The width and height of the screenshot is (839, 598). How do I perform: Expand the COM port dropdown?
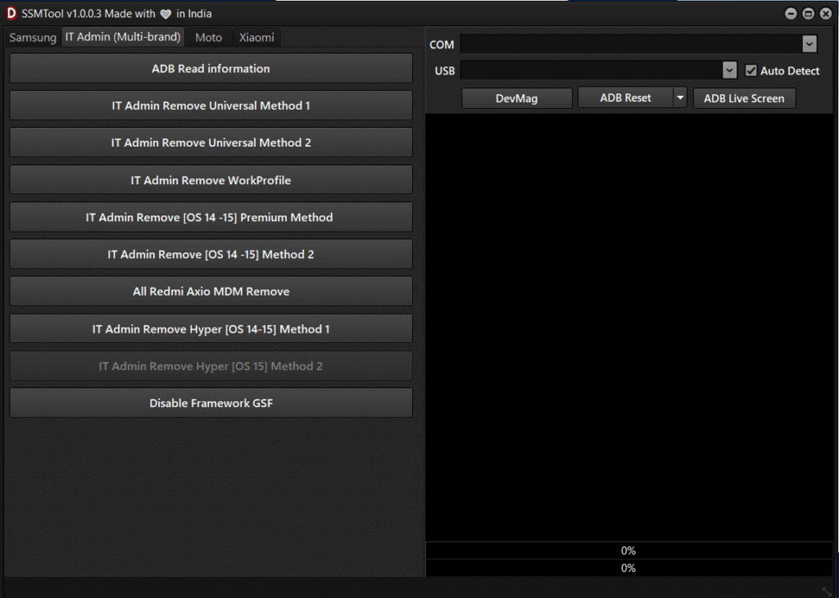coord(810,44)
